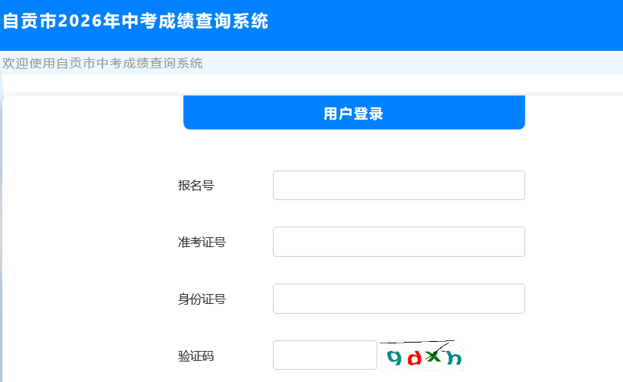
Task: Click the 用户登录 blue header
Action: click(x=354, y=112)
